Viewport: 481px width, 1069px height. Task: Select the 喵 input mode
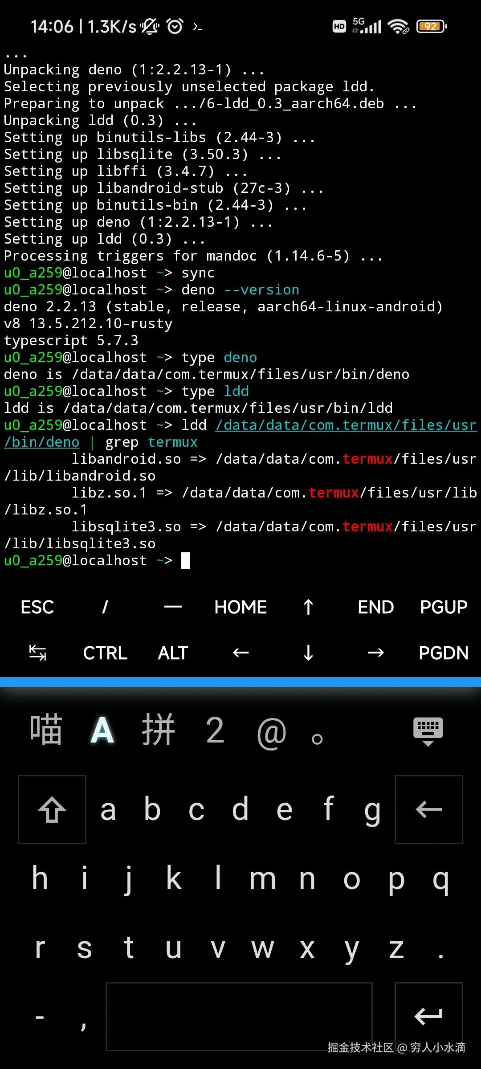coord(45,730)
